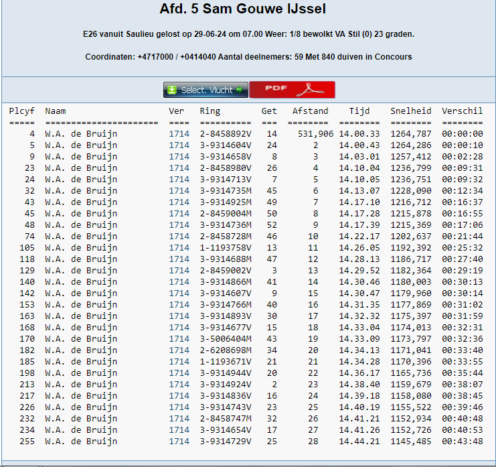496x467 pixels.
Task: Select the 1714 link in place 255 row
Action: tap(179, 442)
